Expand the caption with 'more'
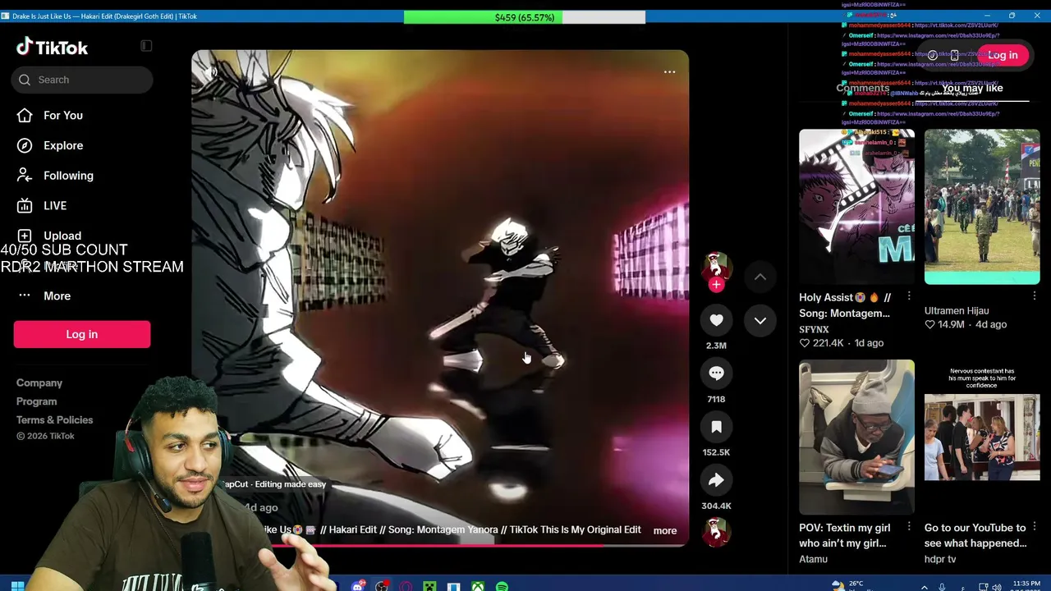This screenshot has width=1051, height=591. (665, 530)
